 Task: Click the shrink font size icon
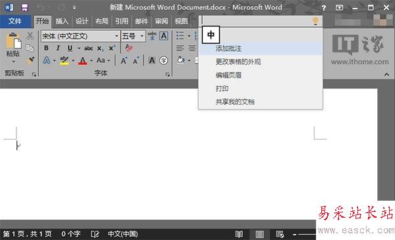point(136,60)
